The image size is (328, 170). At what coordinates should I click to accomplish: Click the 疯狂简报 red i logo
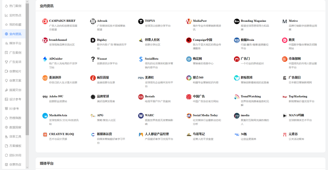[93, 78]
